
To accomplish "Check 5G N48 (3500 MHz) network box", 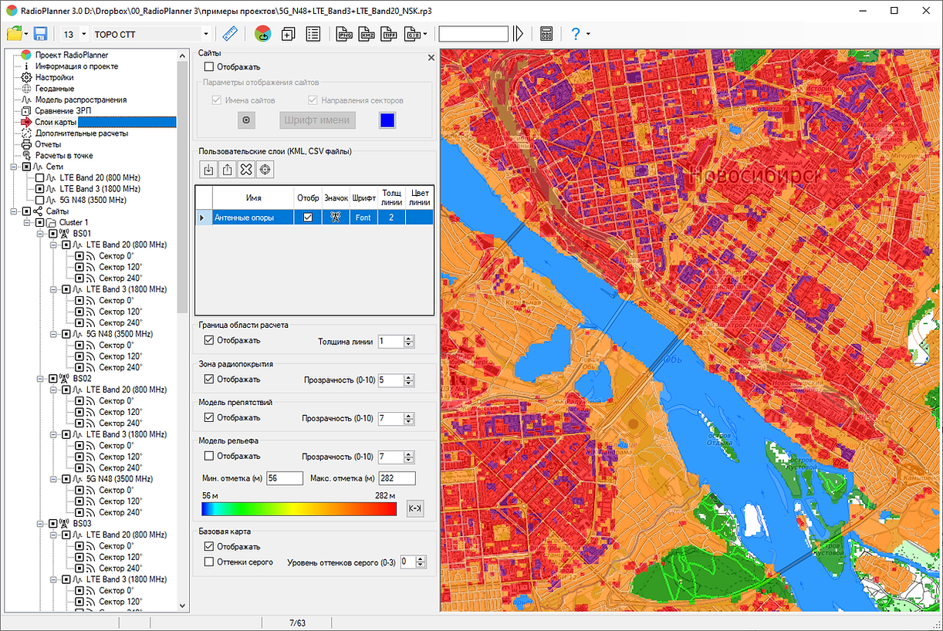I will click(39, 200).
